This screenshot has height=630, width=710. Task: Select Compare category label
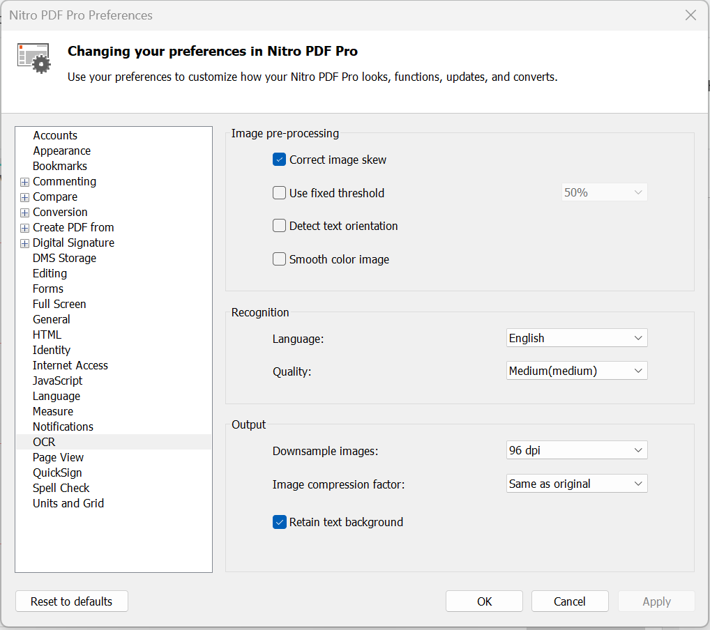pyautogui.click(x=55, y=197)
